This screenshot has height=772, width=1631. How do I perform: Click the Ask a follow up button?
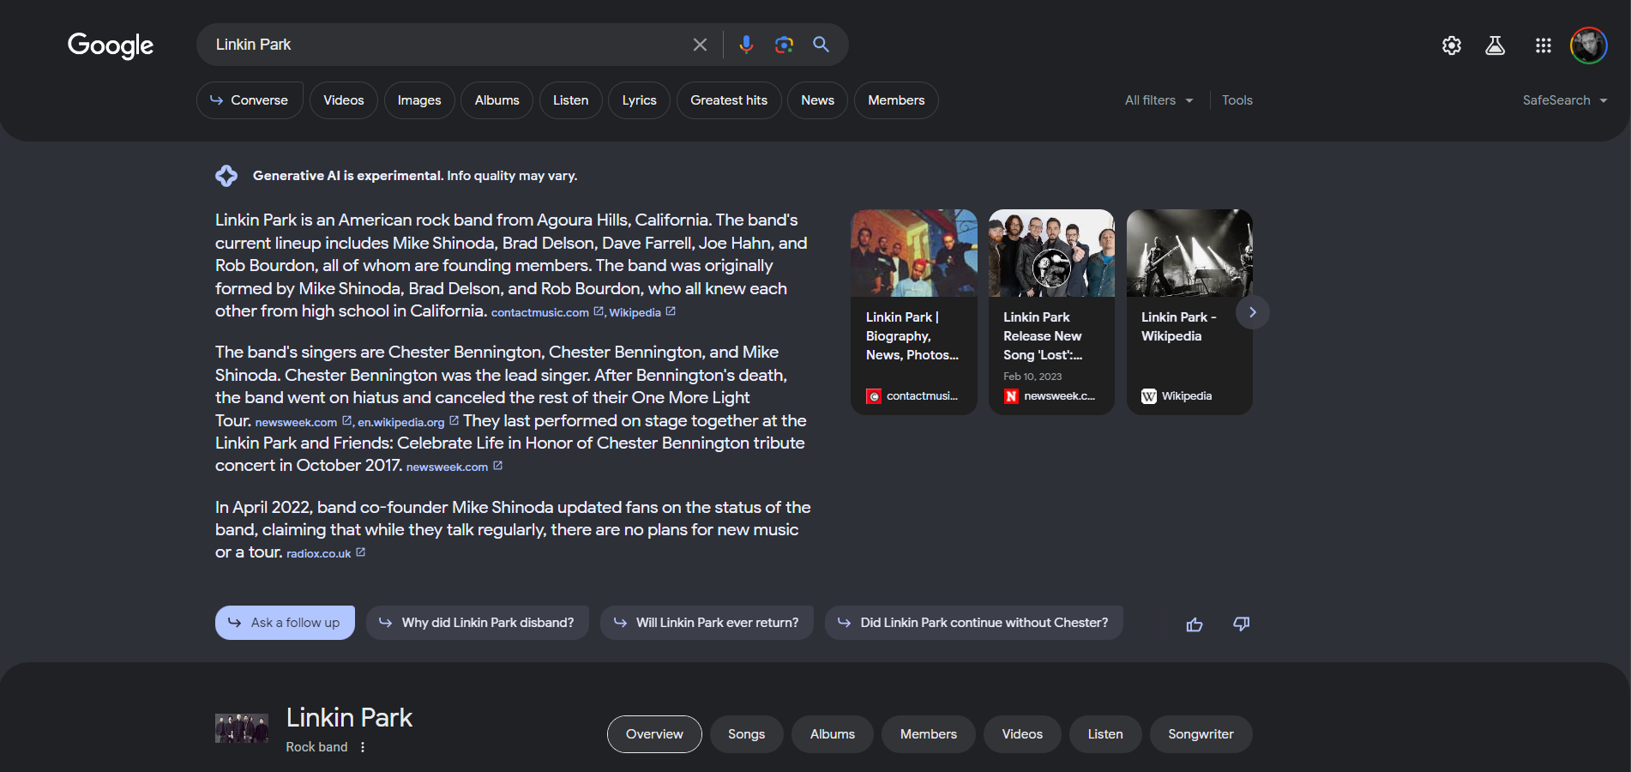[285, 623]
